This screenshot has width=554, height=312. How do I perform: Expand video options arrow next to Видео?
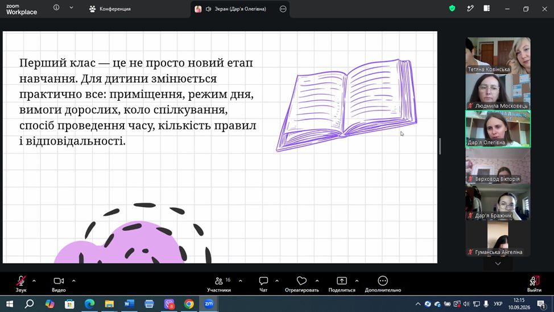(74, 281)
